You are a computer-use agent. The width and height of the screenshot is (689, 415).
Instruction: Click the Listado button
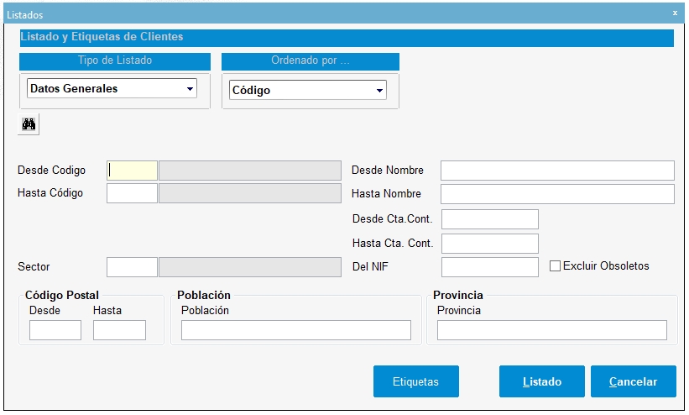(x=541, y=381)
